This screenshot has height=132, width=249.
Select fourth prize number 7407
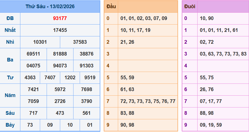[50, 78]
